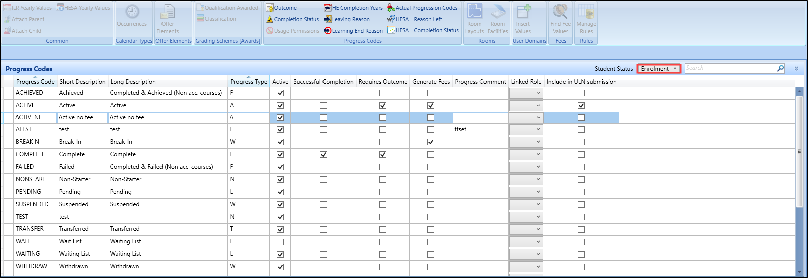Sort by Long Description column header
Image resolution: width=808 pixels, height=278 pixels.
tap(168, 82)
